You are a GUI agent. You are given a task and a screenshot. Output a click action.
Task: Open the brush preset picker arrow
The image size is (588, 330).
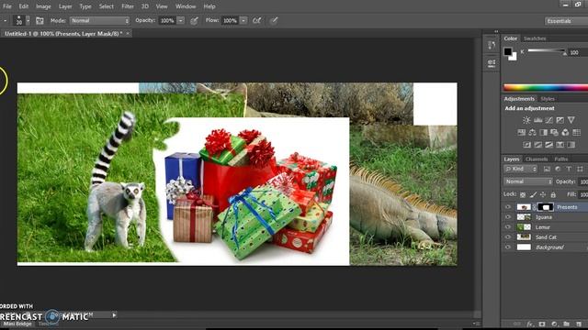point(28,20)
